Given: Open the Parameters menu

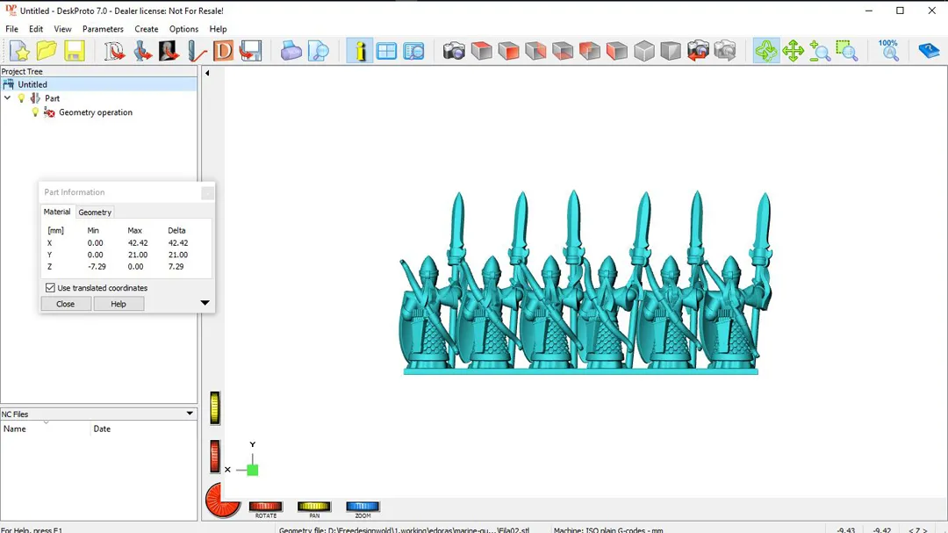Looking at the screenshot, I should 103,29.
